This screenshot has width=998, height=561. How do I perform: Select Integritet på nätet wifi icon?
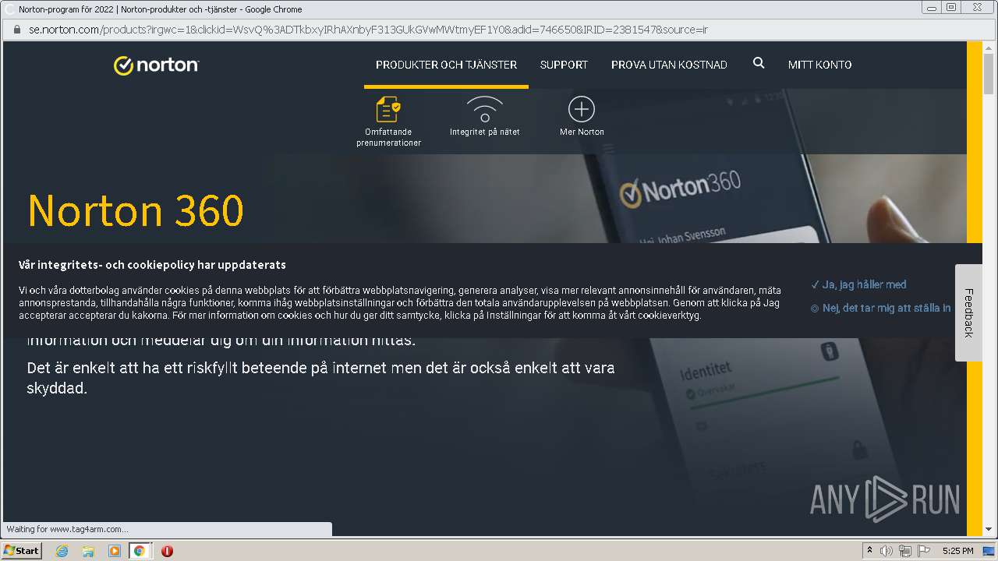pyautogui.click(x=485, y=110)
